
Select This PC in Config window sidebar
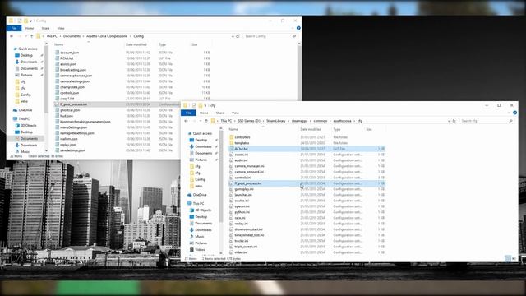point(24,118)
